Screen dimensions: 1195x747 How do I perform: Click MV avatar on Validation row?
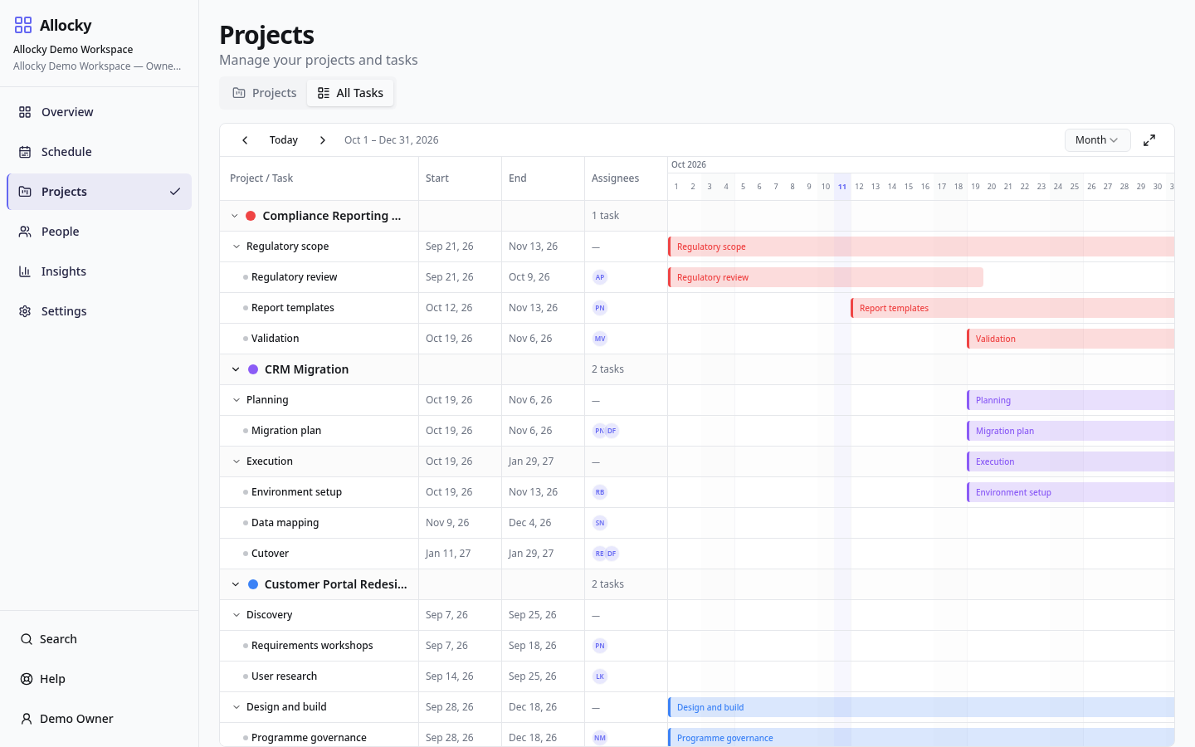click(600, 339)
